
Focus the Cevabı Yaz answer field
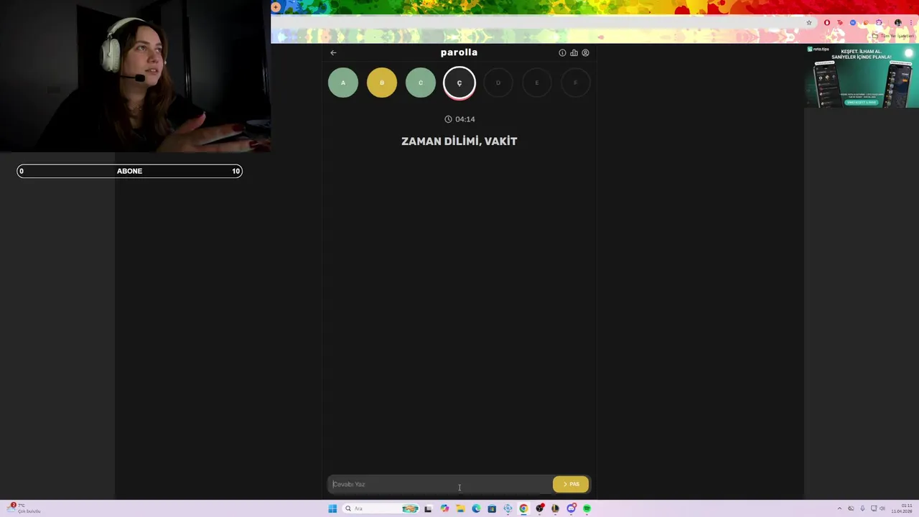[x=439, y=484]
